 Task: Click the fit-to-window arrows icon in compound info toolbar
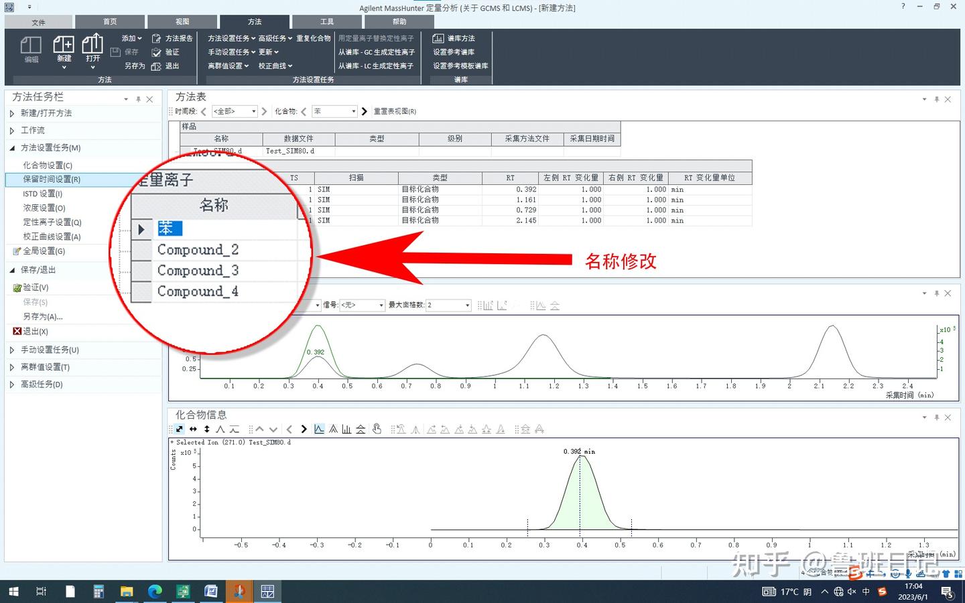(179, 429)
